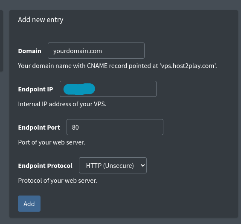The height and width of the screenshot is (224, 241).
Task: Click the Endpoint Protocol label
Action: 45,166
